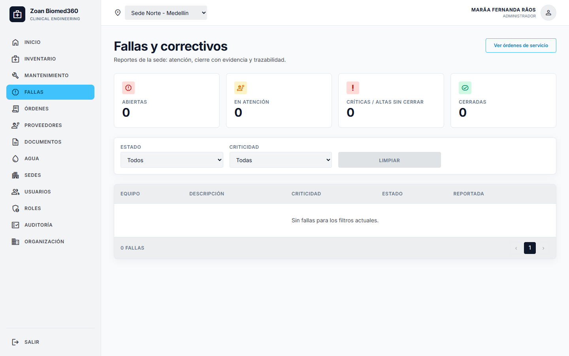Click the home icon beside Inicio
The height and width of the screenshot is (356, 569).
15,42
